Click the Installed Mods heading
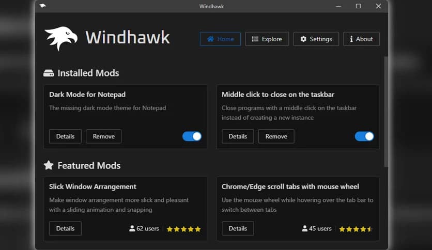The width and height of the screenshot is (432, 250). point(88,73)
